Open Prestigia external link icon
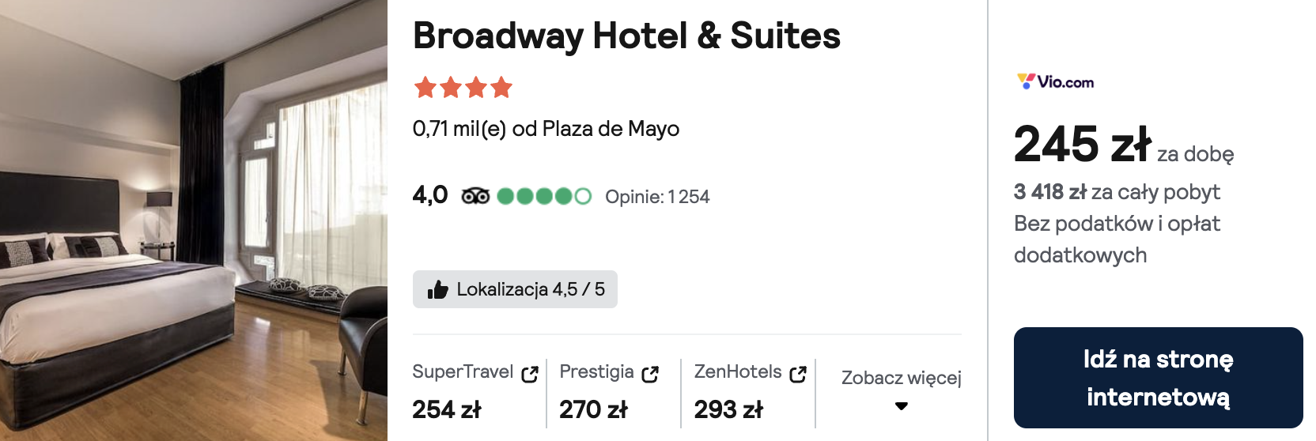Viewport: 1316px width, 441px height. point(650,374)
